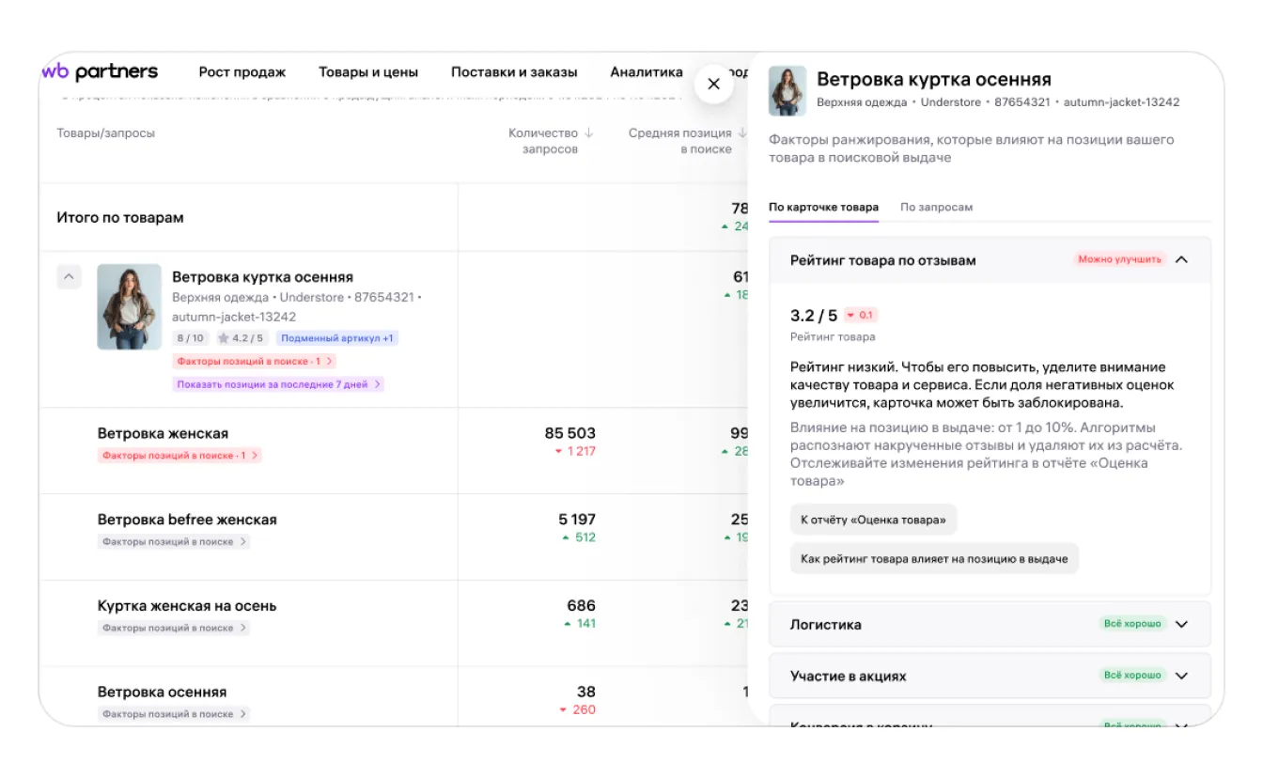1263x778 pixels.
Task: Click Показать позиции за последние 7 дней
Action: click(278, 384)
